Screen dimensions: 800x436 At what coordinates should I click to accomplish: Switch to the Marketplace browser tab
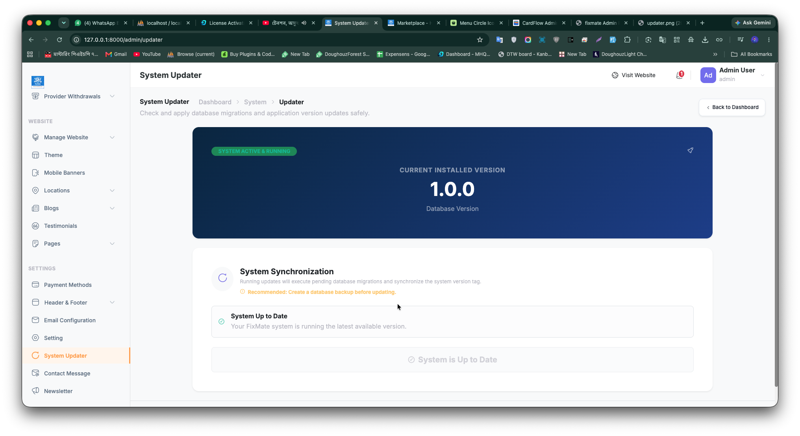coord(413,23)
